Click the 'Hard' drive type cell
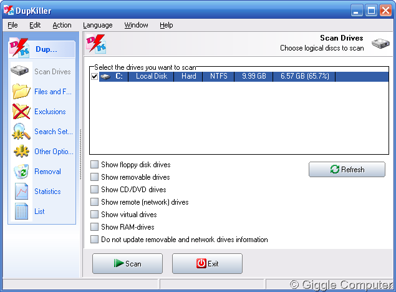396x292 pixels. [189, 76]
